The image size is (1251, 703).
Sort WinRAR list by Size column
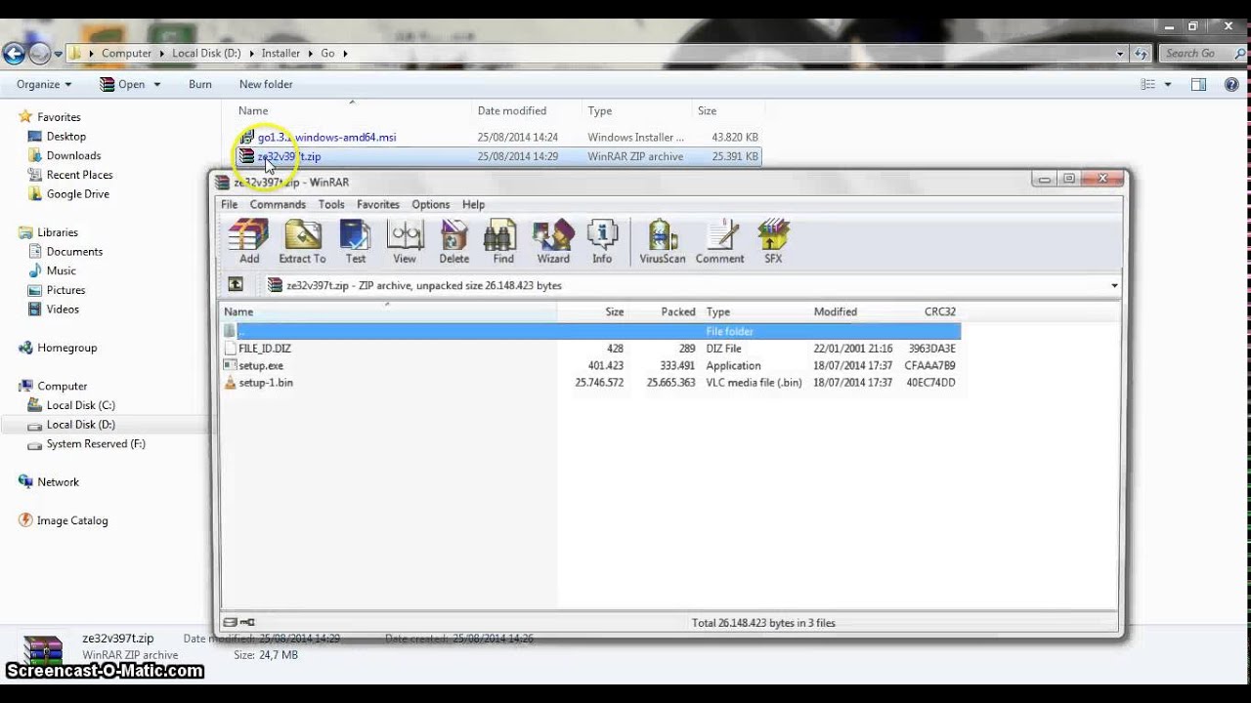[x=614, y=312]
